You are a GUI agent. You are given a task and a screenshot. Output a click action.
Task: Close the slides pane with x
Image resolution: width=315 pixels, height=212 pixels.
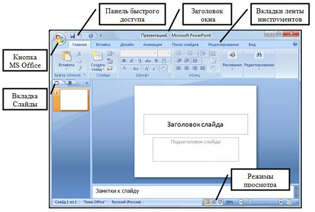(x=87, y=83)
